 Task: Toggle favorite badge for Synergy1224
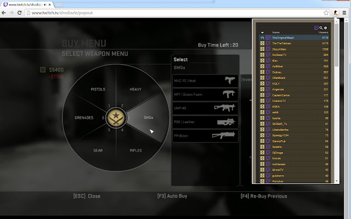point(262,135)
